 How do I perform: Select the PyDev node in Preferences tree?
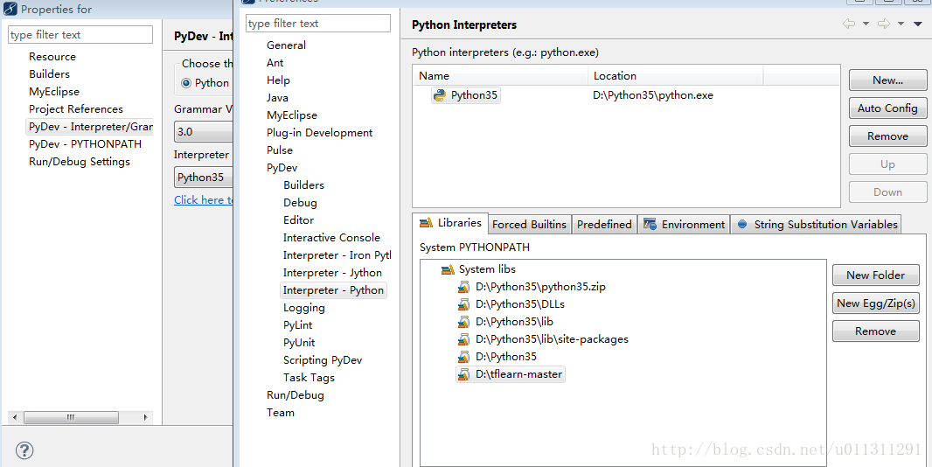[282, 168]
